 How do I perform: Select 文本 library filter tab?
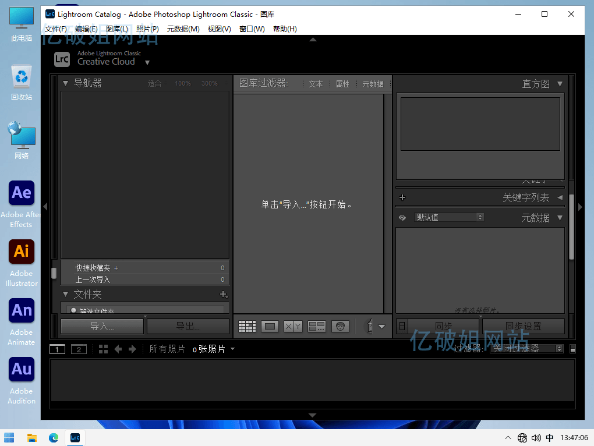click(316, 84)
